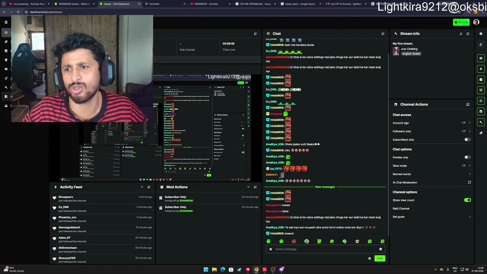Click the wrench widget icon in right sidebar
487x274 pixels.
click(481, 122)
